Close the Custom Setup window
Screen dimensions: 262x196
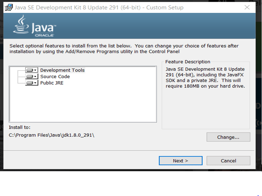point(247,7)
